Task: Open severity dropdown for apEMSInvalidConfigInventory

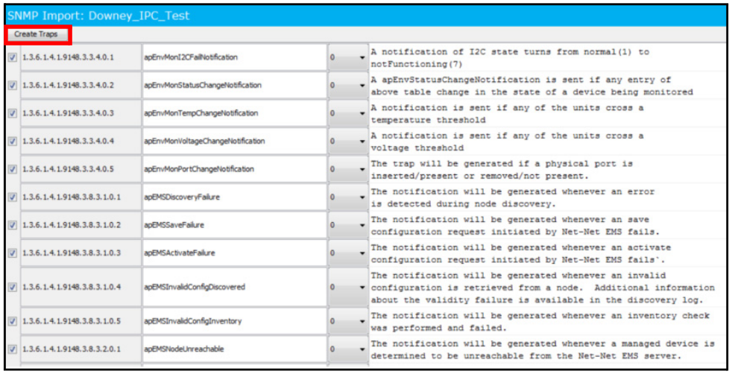Action: coord(348,321)
